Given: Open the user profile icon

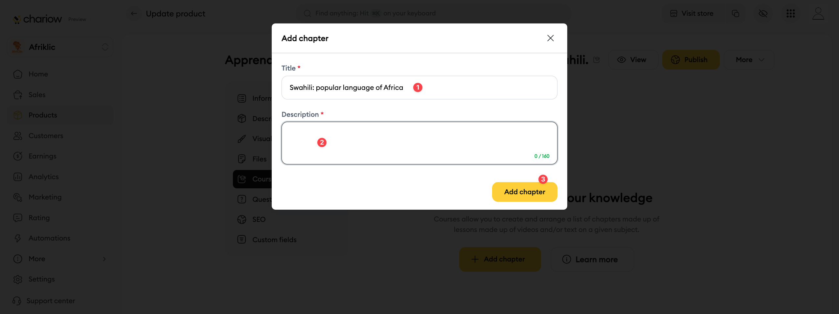Looking at the screenshot, I should [x=818, y=13].
